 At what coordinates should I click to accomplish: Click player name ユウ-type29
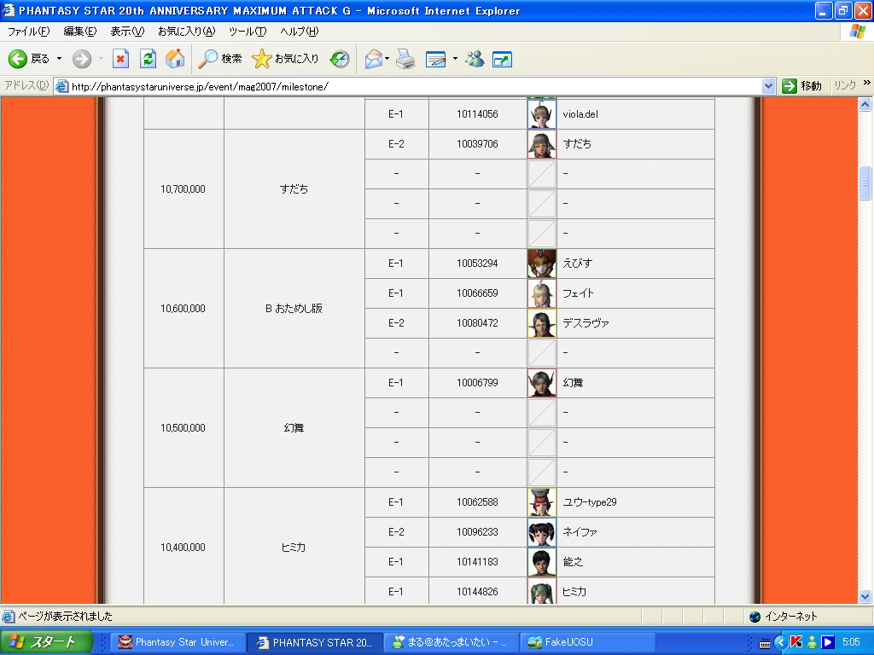point(590,502)
